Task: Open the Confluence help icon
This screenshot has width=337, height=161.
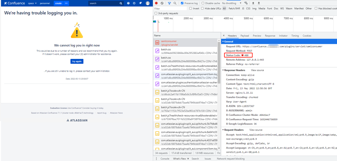Action: (x=128, y=3)
